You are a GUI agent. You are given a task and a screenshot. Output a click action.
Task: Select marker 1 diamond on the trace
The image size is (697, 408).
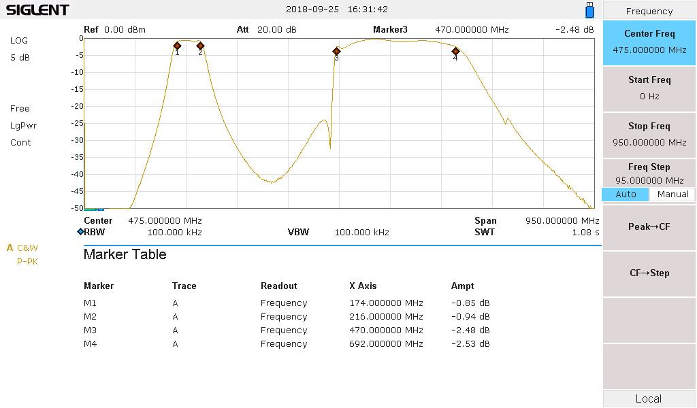(x=178, y=46)
